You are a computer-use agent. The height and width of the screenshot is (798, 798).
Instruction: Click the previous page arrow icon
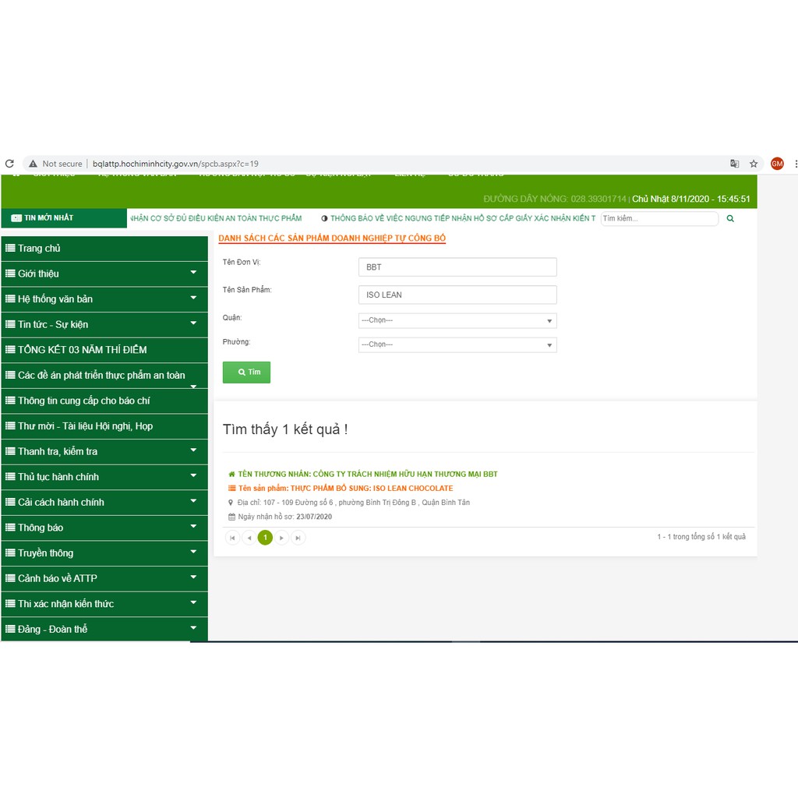click(x=249, y=538)
